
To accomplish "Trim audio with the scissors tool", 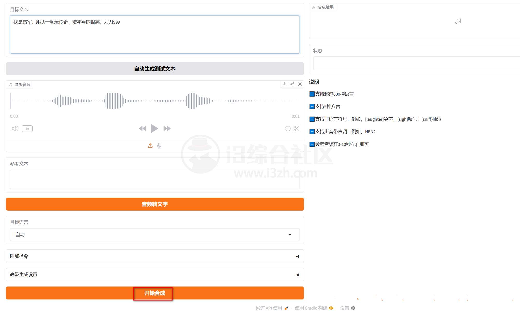I will click(296, 128).
